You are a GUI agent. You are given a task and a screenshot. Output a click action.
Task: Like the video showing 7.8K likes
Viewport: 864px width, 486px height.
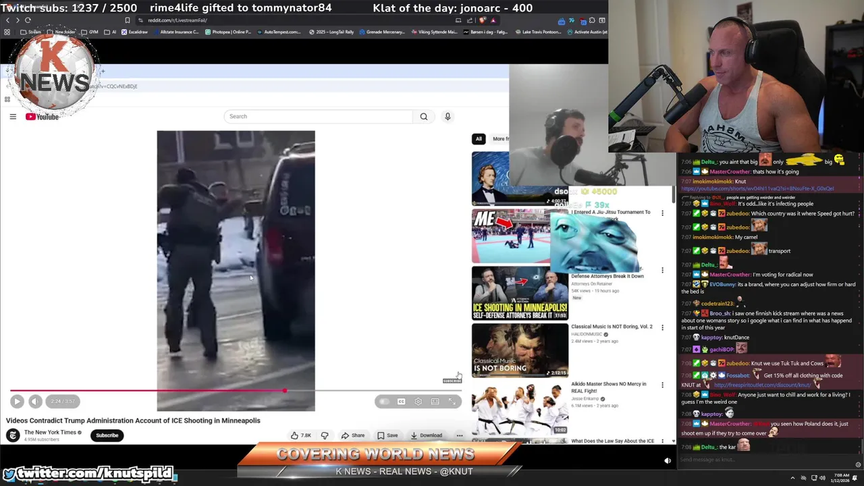pos(300,435)
